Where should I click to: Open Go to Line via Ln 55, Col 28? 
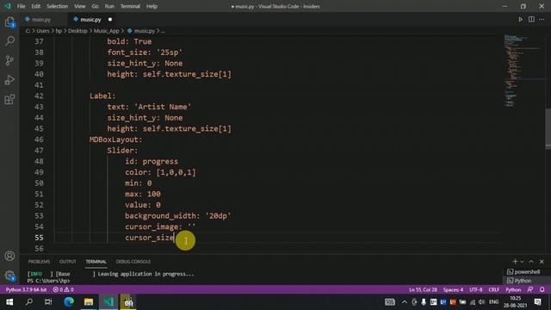coord(423,289)
